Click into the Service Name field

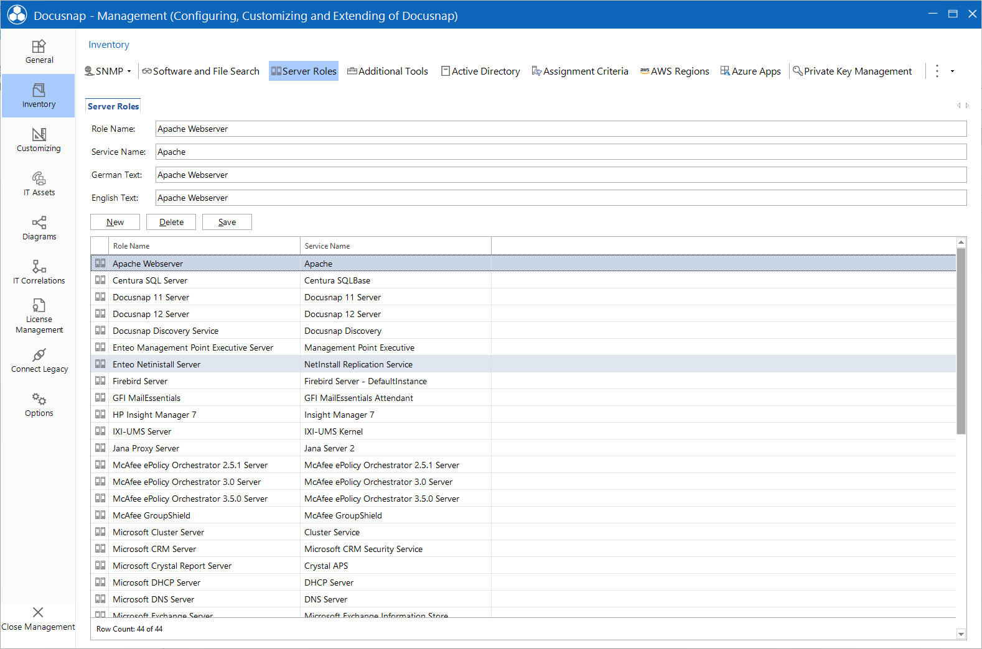point(561,152)
